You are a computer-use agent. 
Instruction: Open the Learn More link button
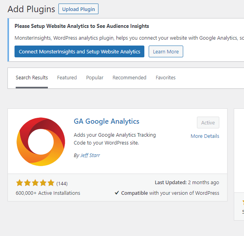166,51
